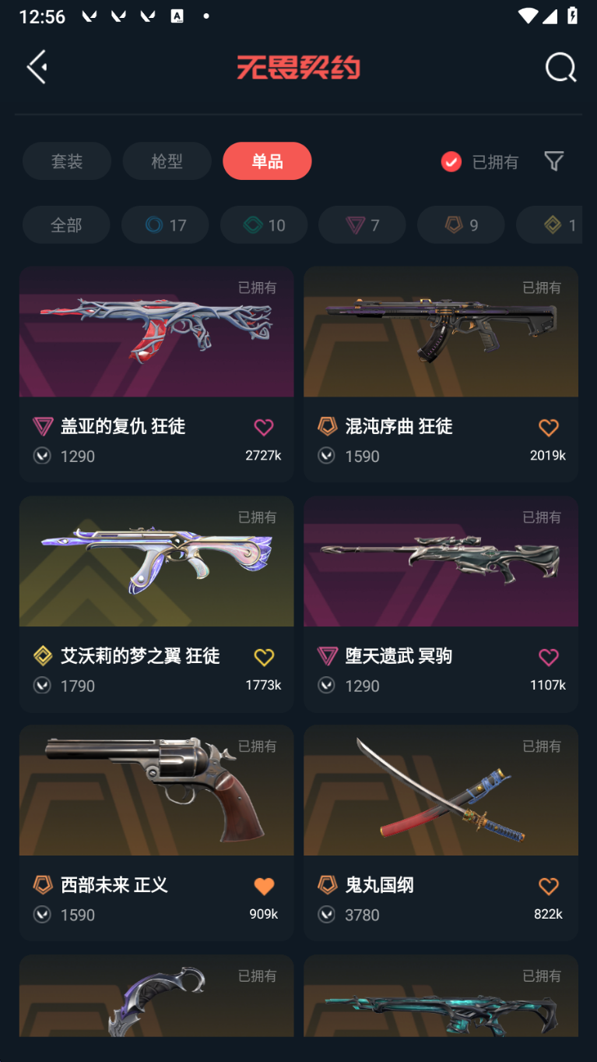Switch to the 套装 tab

click(67, 161)
